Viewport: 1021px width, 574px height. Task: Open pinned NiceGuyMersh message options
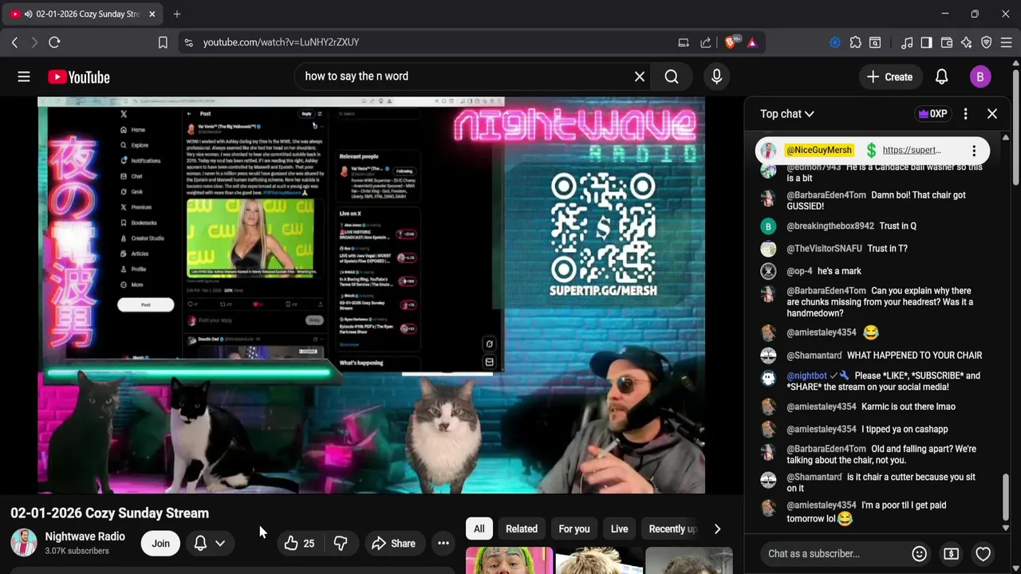pyautogui.click(x=974, y=150)
